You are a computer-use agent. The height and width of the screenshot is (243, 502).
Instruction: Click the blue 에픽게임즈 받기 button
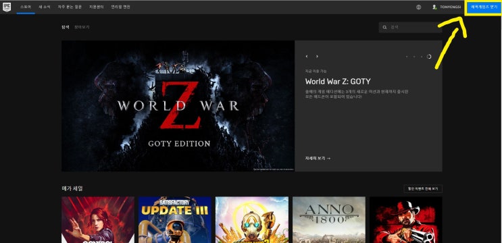coord(484,7)
